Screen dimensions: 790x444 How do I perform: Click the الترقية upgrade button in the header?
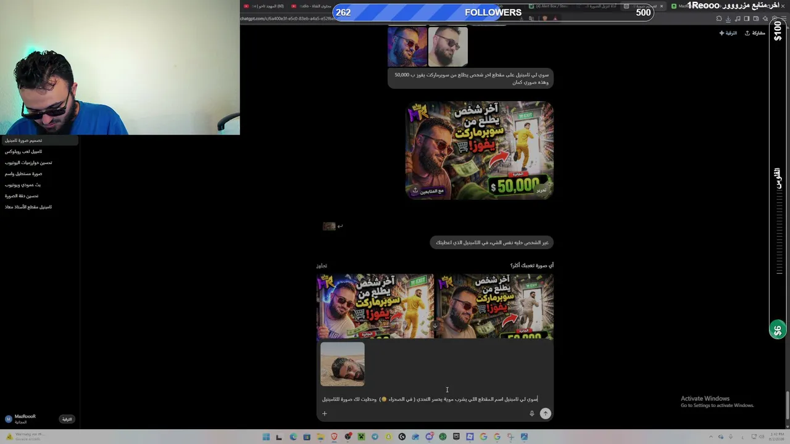tap(728, 33)
